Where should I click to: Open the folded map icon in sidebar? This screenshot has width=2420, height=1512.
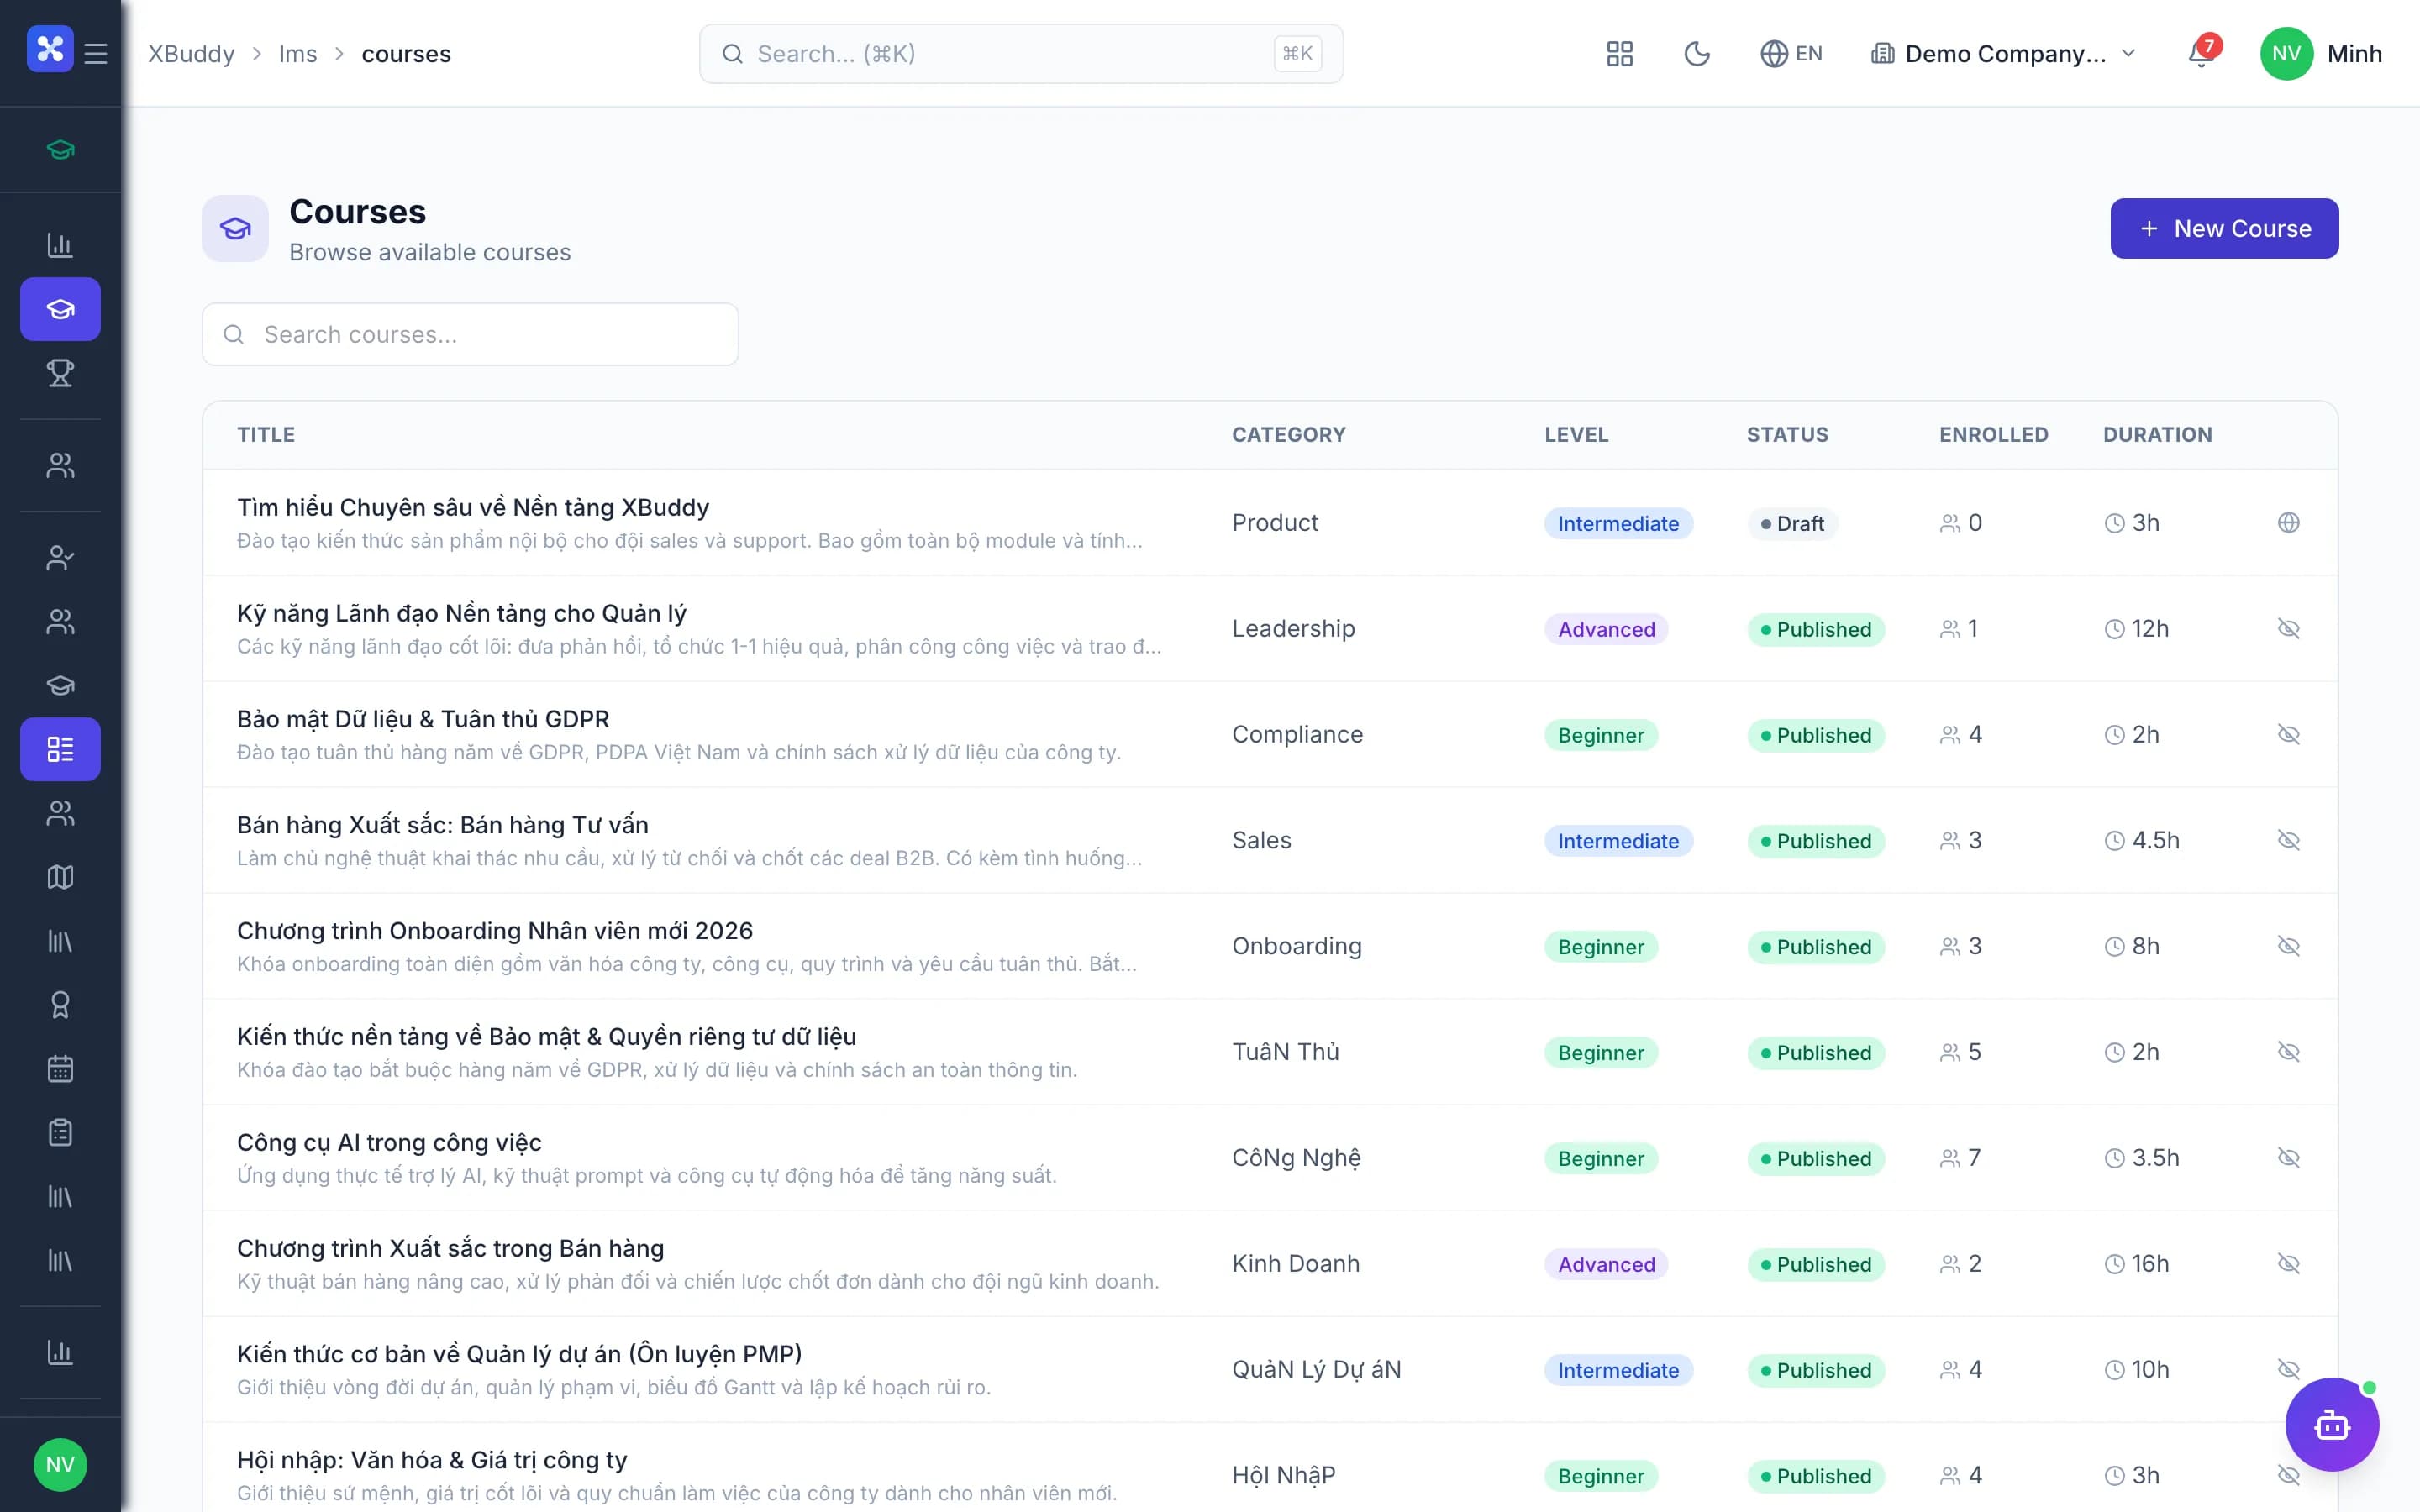pos(60,877)
